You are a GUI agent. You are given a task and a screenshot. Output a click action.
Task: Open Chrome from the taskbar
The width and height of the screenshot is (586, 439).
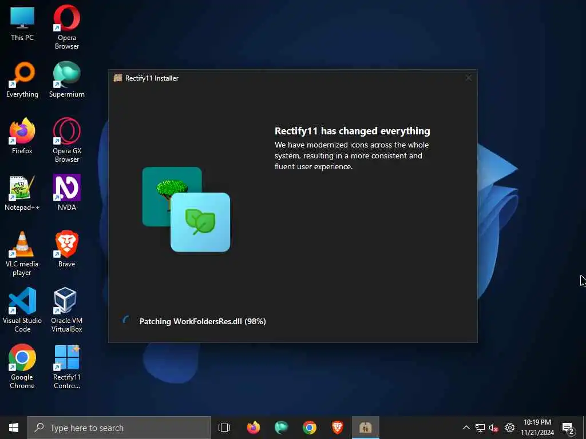(310, 428)
